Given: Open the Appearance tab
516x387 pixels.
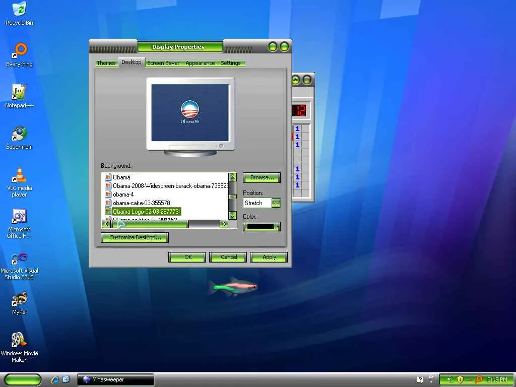Looking at the screenshot, I should [x=200, y=63].
